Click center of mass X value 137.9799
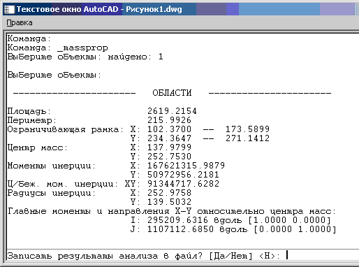This screenshot has width=359, height=267. 169,147
